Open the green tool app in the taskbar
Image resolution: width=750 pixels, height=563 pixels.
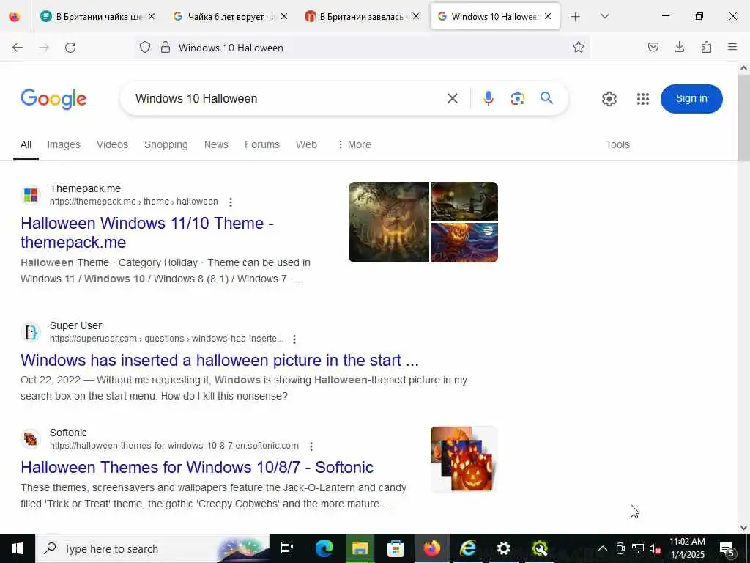[540, 548]
